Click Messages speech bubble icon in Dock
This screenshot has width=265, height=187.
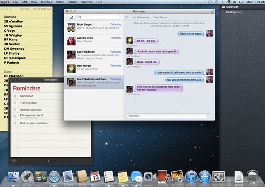click(136, 176)
